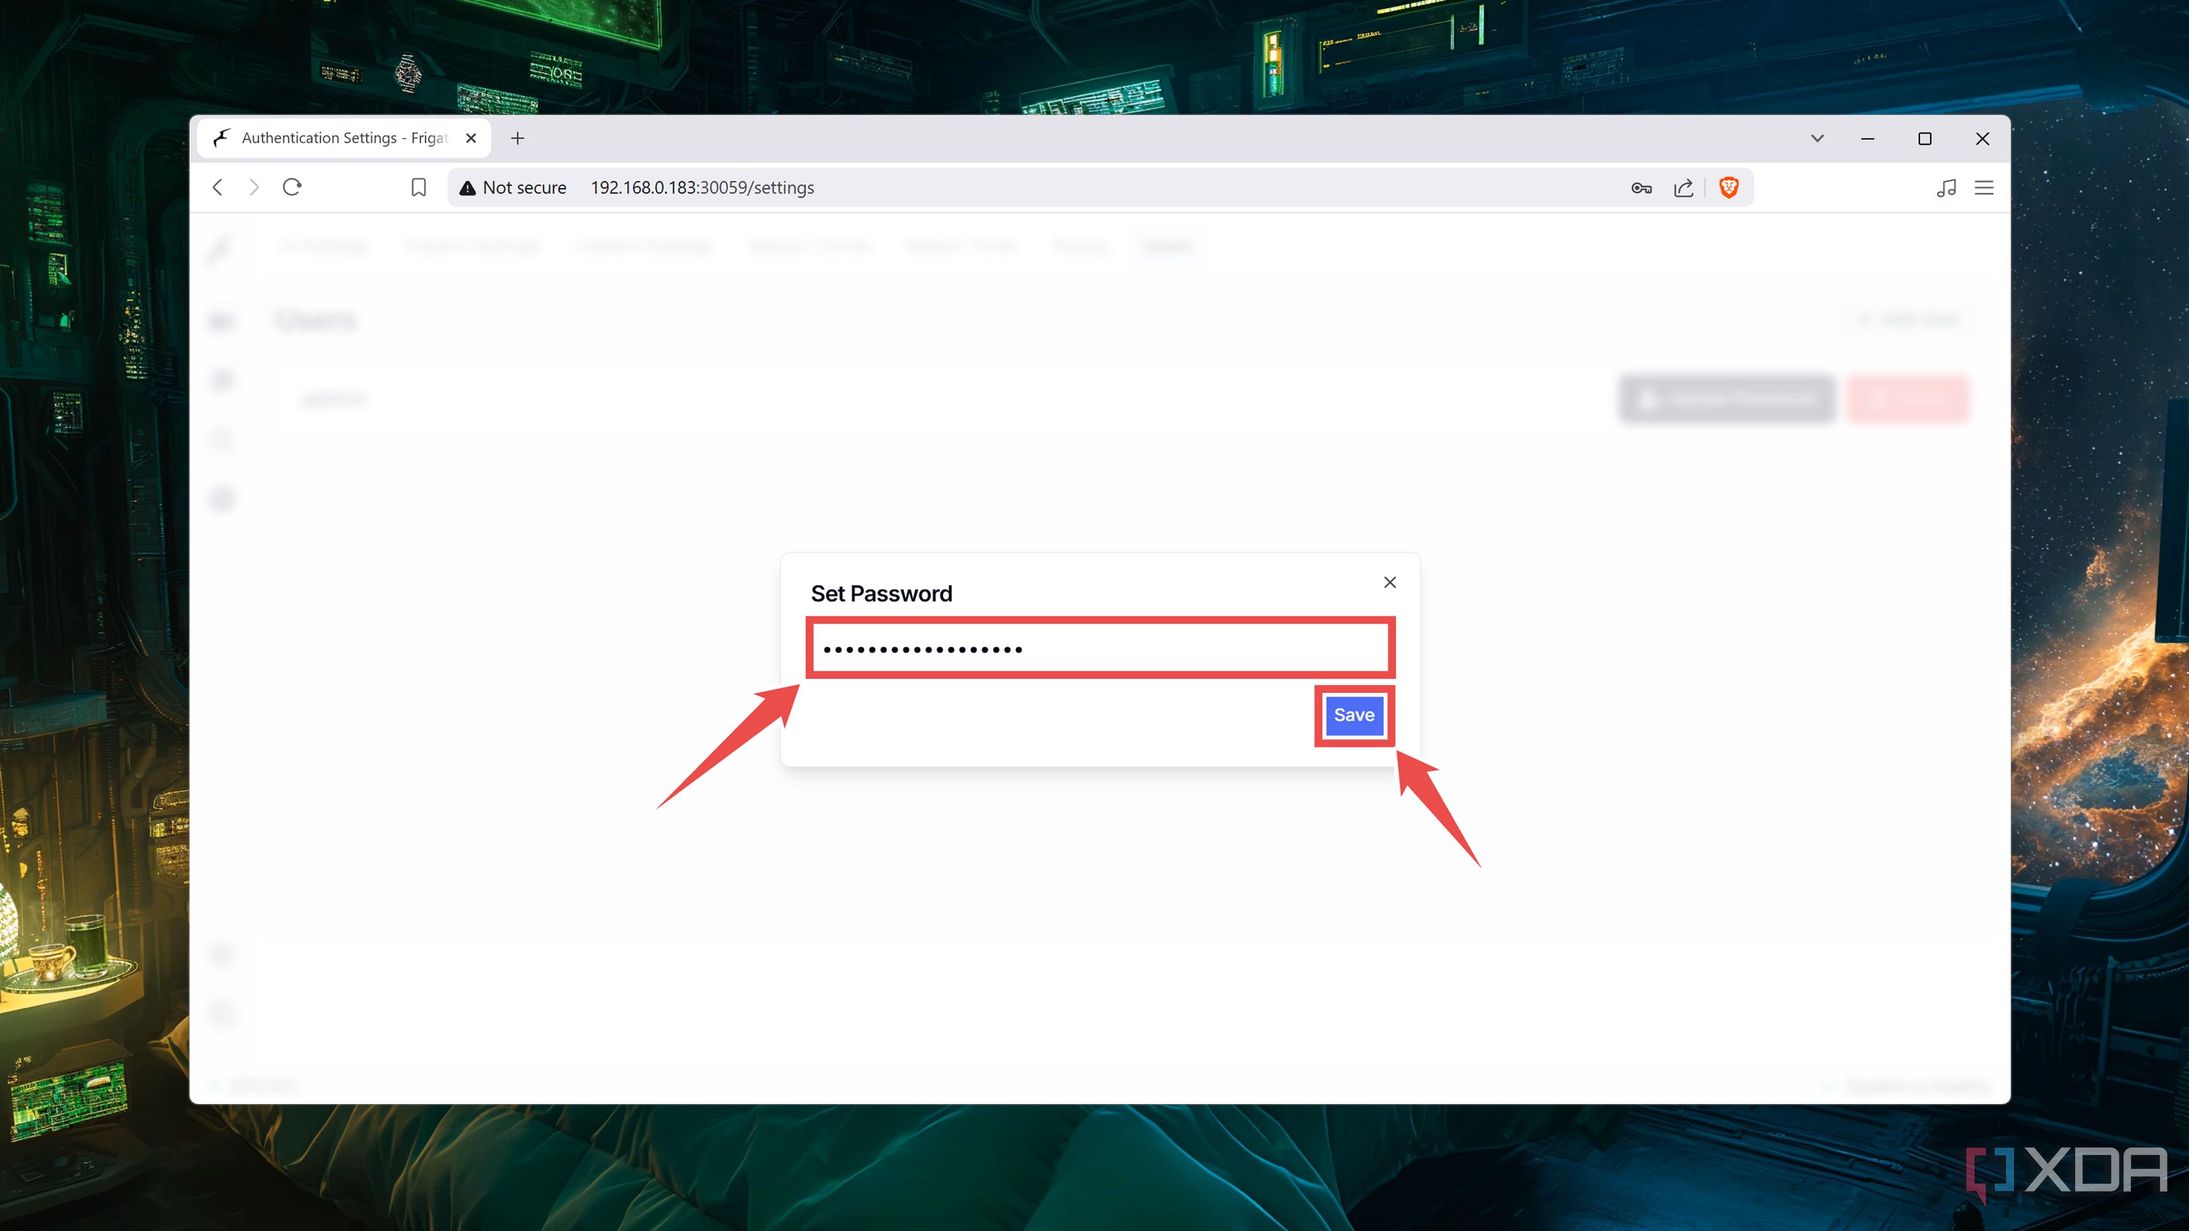The image size is (2189, 1231).
Task: Close the Set Password dialog
Action: point(1389,582)
